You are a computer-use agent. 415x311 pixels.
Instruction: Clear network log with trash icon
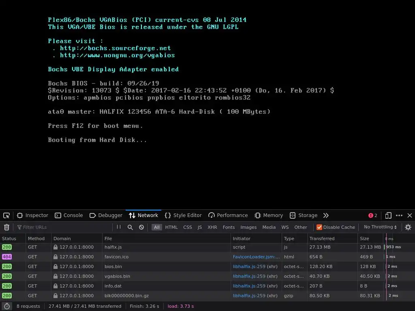(x=6, y=227)
